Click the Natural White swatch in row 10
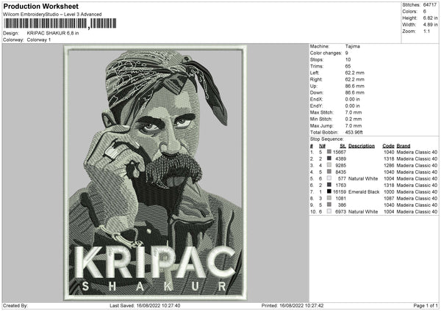This screenshot has height=311, width=441. tap(329, 211)
